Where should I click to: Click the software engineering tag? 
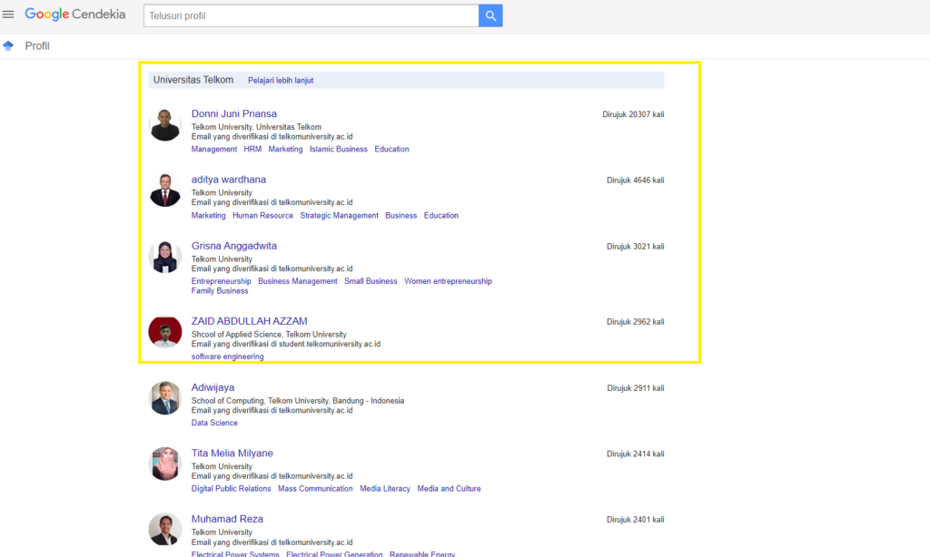click(227, 357)
